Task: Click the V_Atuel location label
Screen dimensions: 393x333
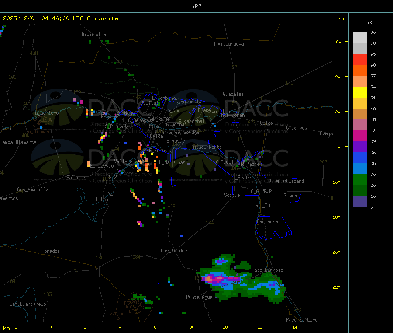Action: pos(224,162)
